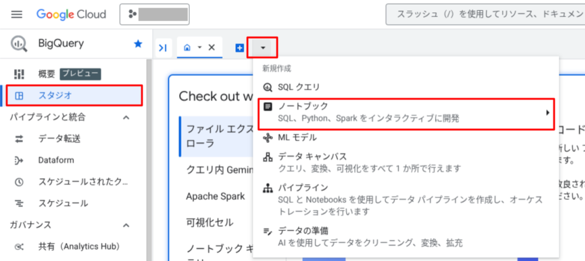Screen dimensions: 585x261
Task: Select スタジオ in the sidebar
Action: pyautogui.click(x=75, y=96)
